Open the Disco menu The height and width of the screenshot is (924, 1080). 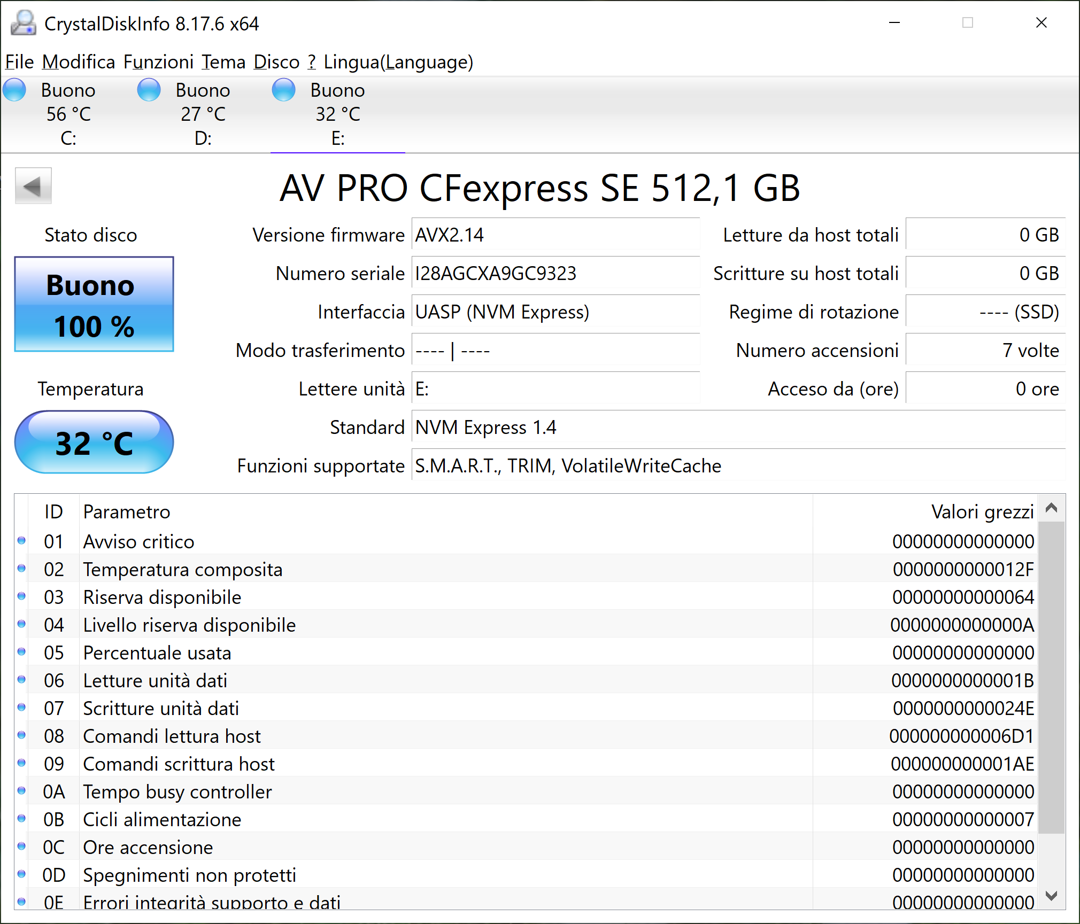[x=276, y=62]
